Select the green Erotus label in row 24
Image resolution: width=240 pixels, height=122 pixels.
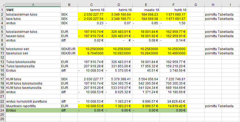point(33,110)
